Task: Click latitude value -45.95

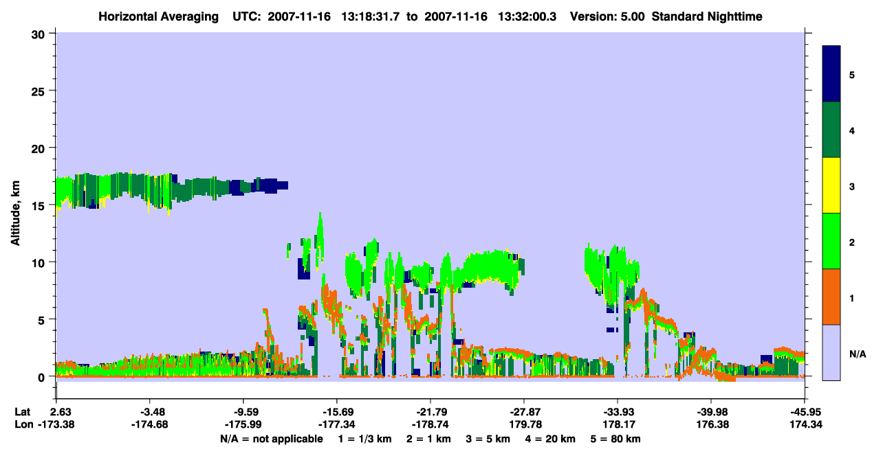Action: click(804, 411)
